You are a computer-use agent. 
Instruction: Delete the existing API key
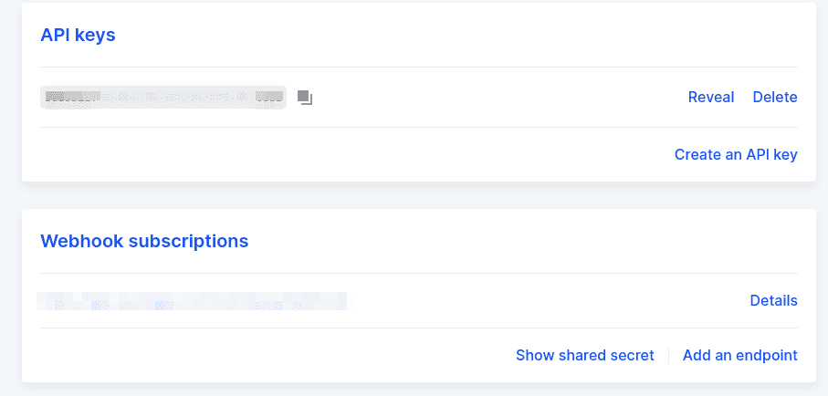point(775,97)
